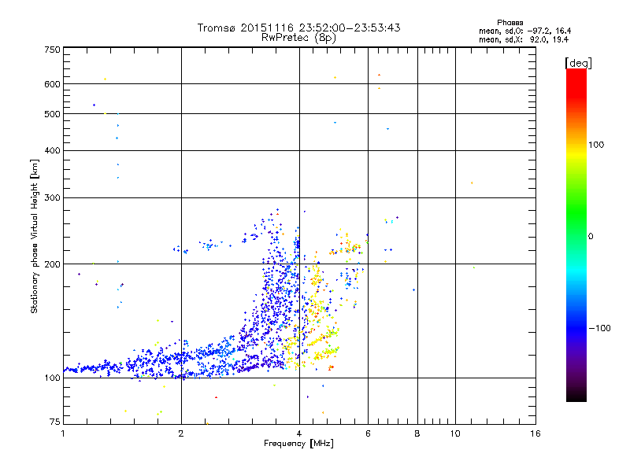This screenshot has width=630, height=472.
Task: Click the y-axis '400' tick label
Action: coord(52,150)
